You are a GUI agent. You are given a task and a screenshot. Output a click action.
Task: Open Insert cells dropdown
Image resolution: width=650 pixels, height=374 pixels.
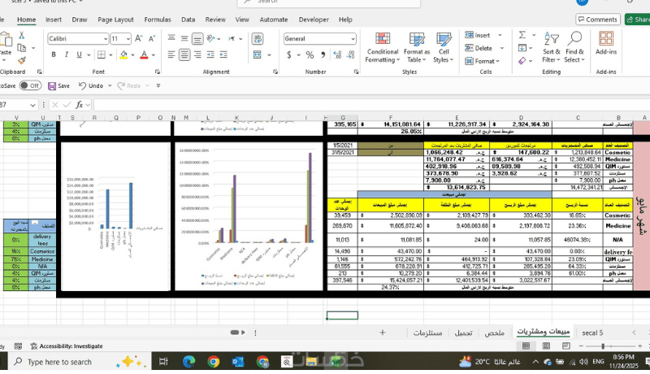tap(500, 35)
